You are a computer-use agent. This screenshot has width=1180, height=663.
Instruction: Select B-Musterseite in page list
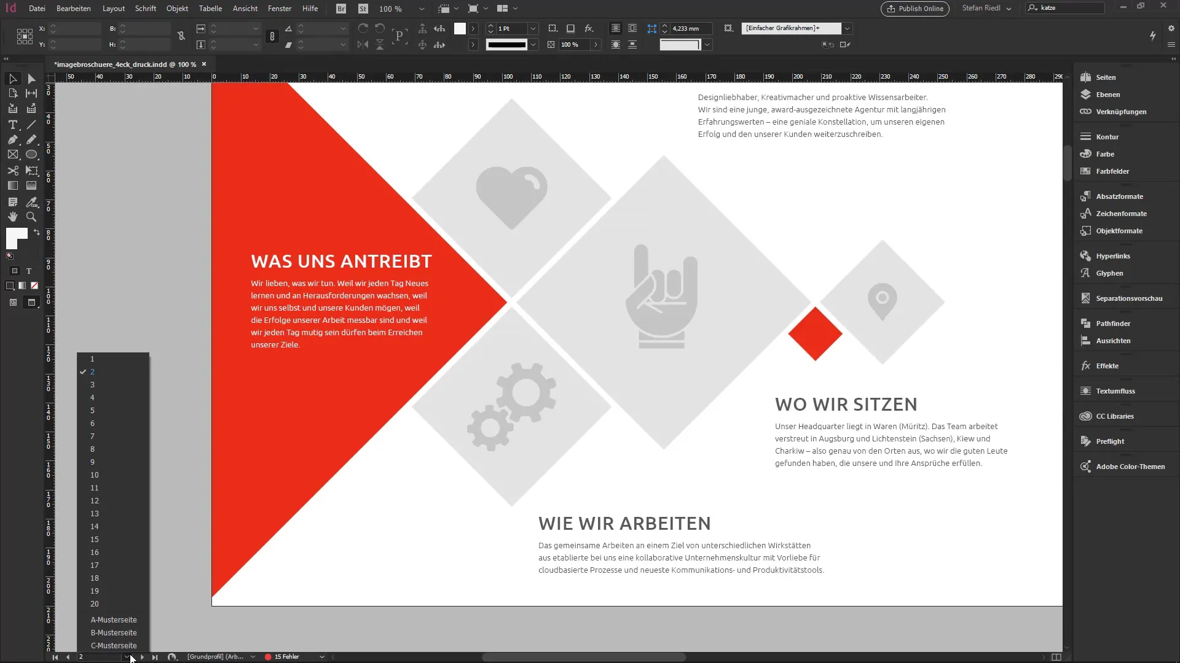(x=114, y=633)
